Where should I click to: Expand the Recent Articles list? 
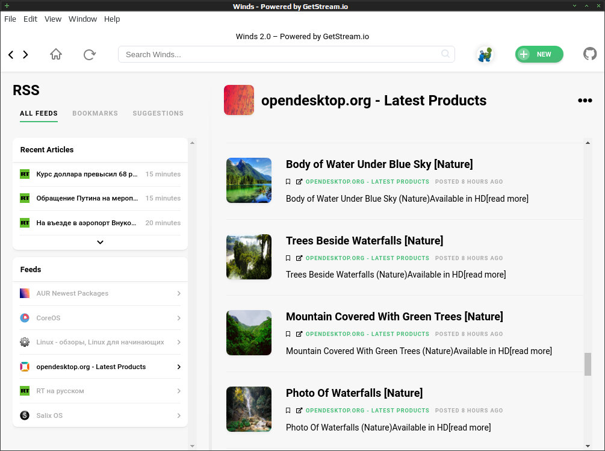point(101,242)
